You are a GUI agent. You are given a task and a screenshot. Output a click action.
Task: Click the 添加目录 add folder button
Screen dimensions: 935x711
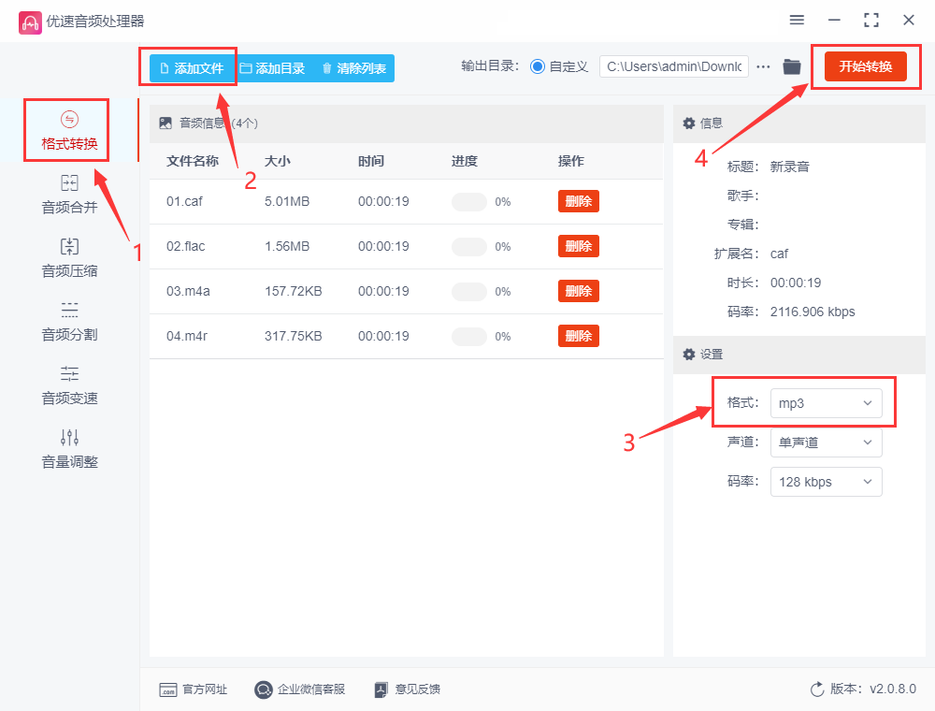coord(272,68)
